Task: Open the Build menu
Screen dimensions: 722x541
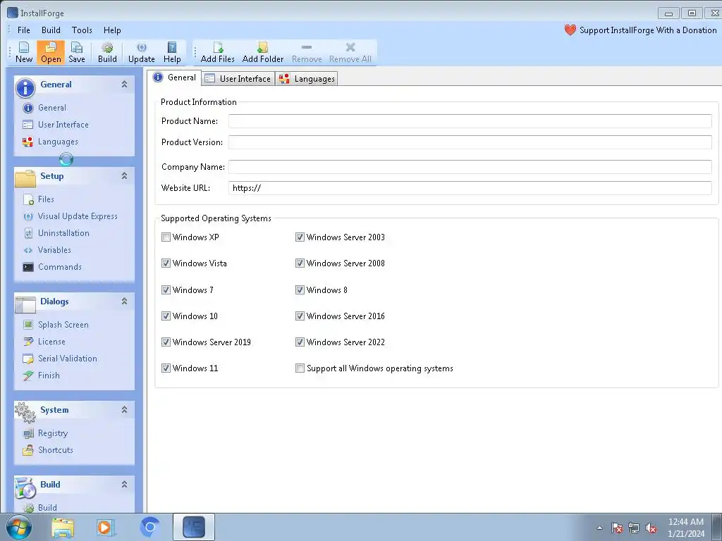Action: (51, 30)
